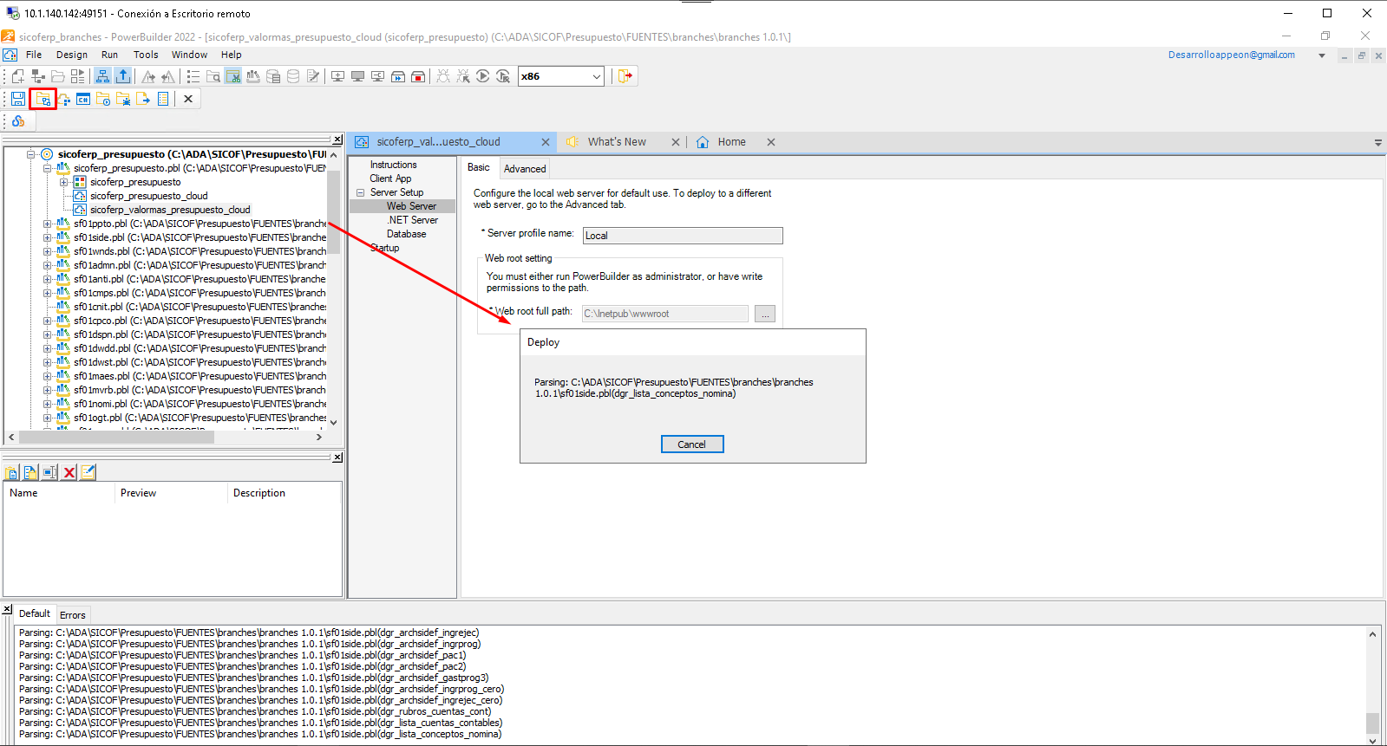Click the database cylinder icon in toolbar
1387x746 pixels.
[293, 76]
